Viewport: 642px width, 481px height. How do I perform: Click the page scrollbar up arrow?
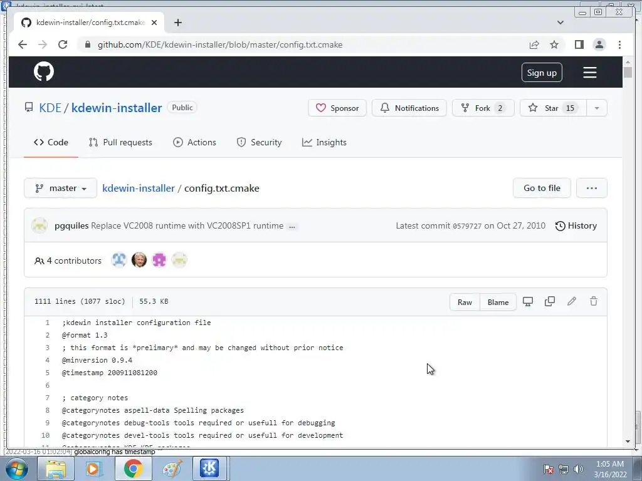(628, 62)
